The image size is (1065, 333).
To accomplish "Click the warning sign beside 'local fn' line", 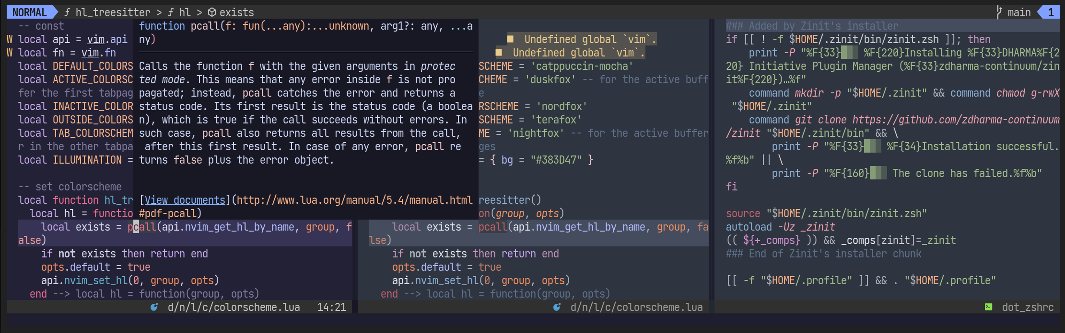I will (x=10, y=53).
